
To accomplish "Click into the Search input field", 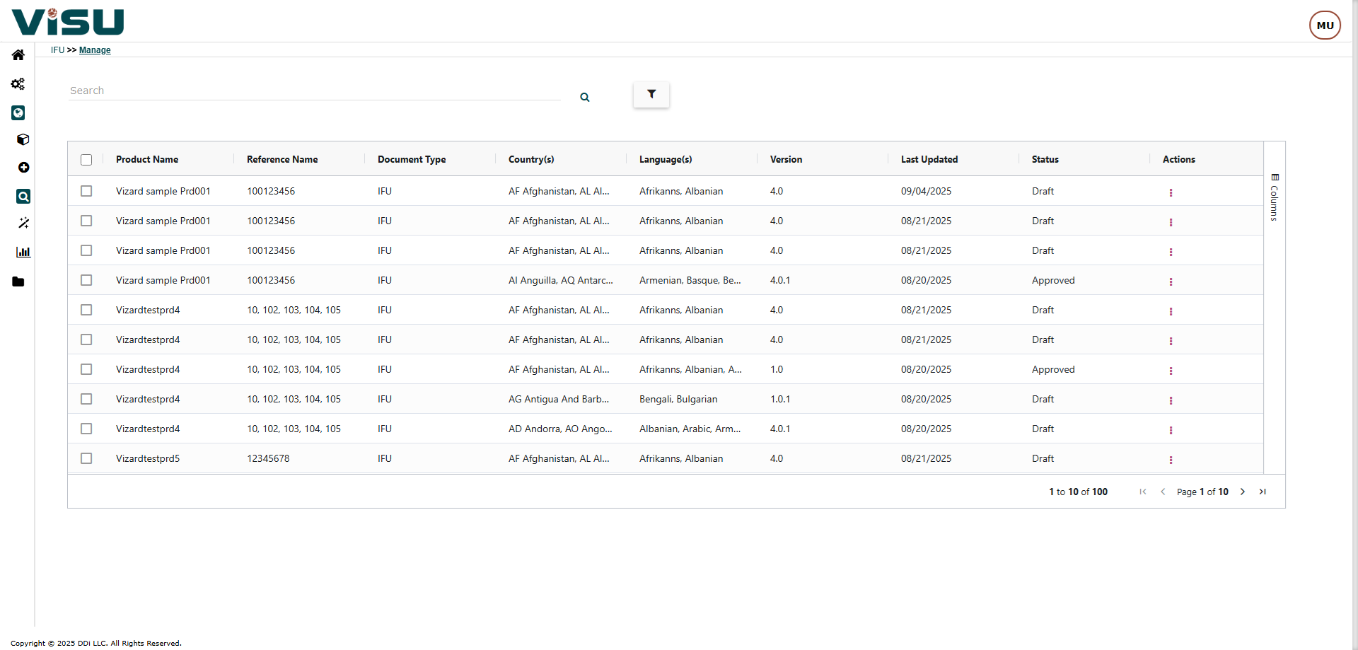I will [x=315, y=91].
